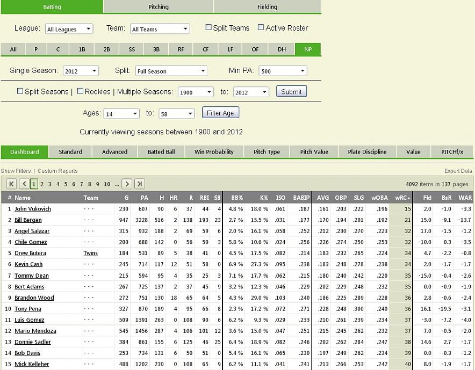Sort table by wOBA column
475x370 pixels.
coord(379,198)
